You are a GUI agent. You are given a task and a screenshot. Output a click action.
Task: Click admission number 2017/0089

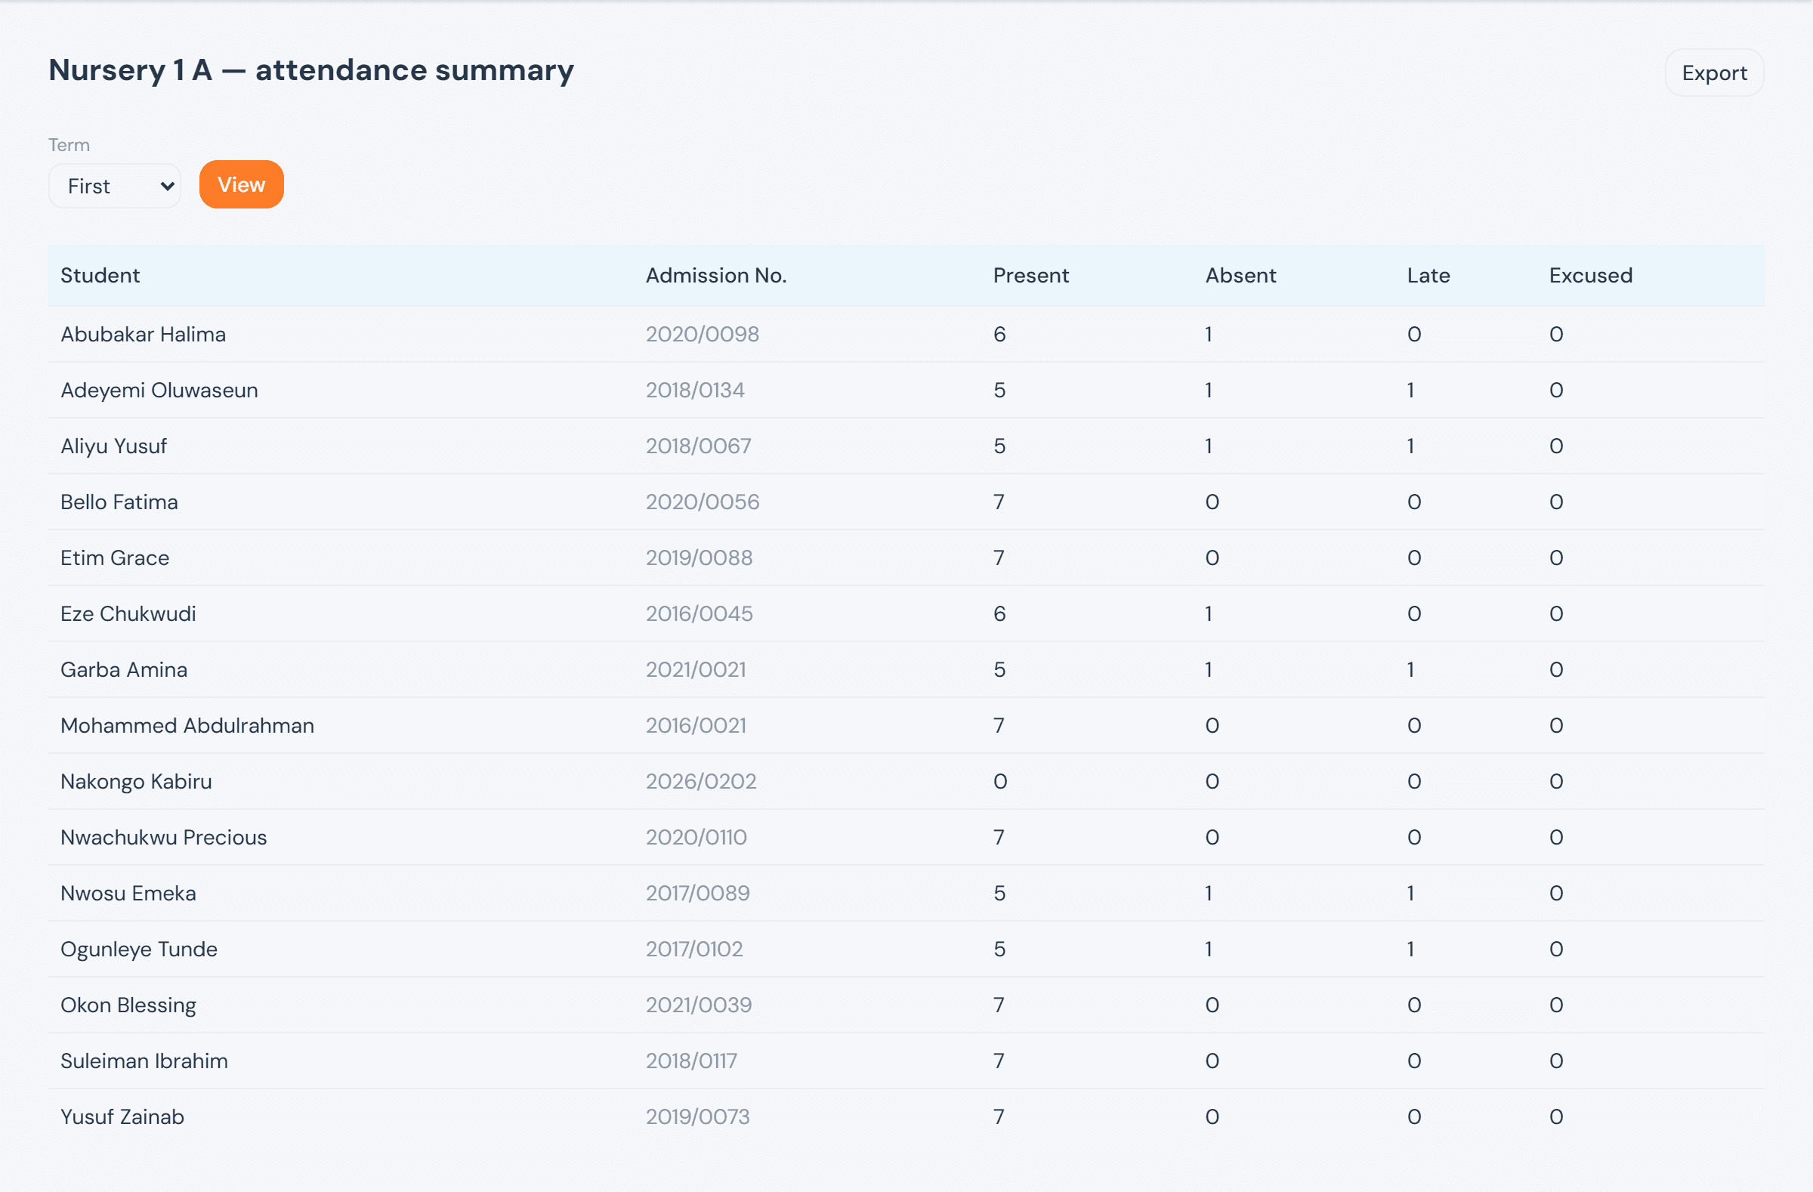point(698,893)
